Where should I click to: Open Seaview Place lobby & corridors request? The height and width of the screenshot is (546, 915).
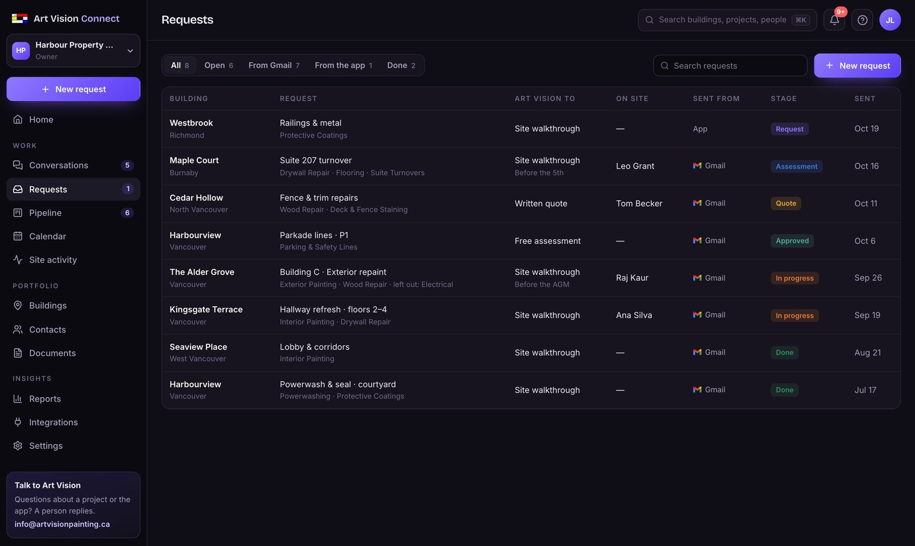(531, 353)
